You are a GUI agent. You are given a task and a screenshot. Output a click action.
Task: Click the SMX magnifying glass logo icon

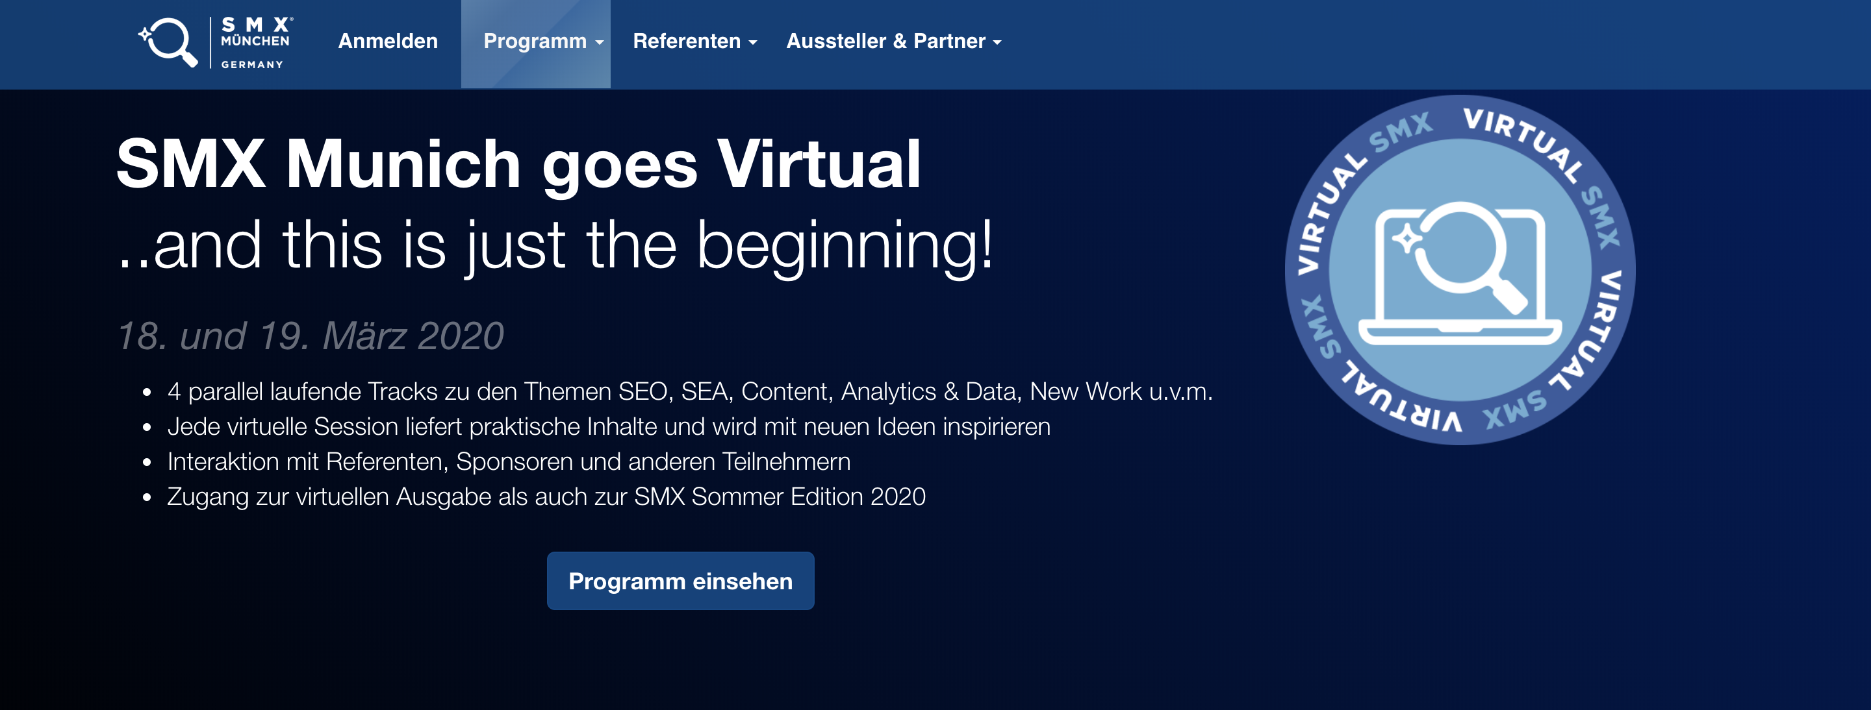point(168,42)
